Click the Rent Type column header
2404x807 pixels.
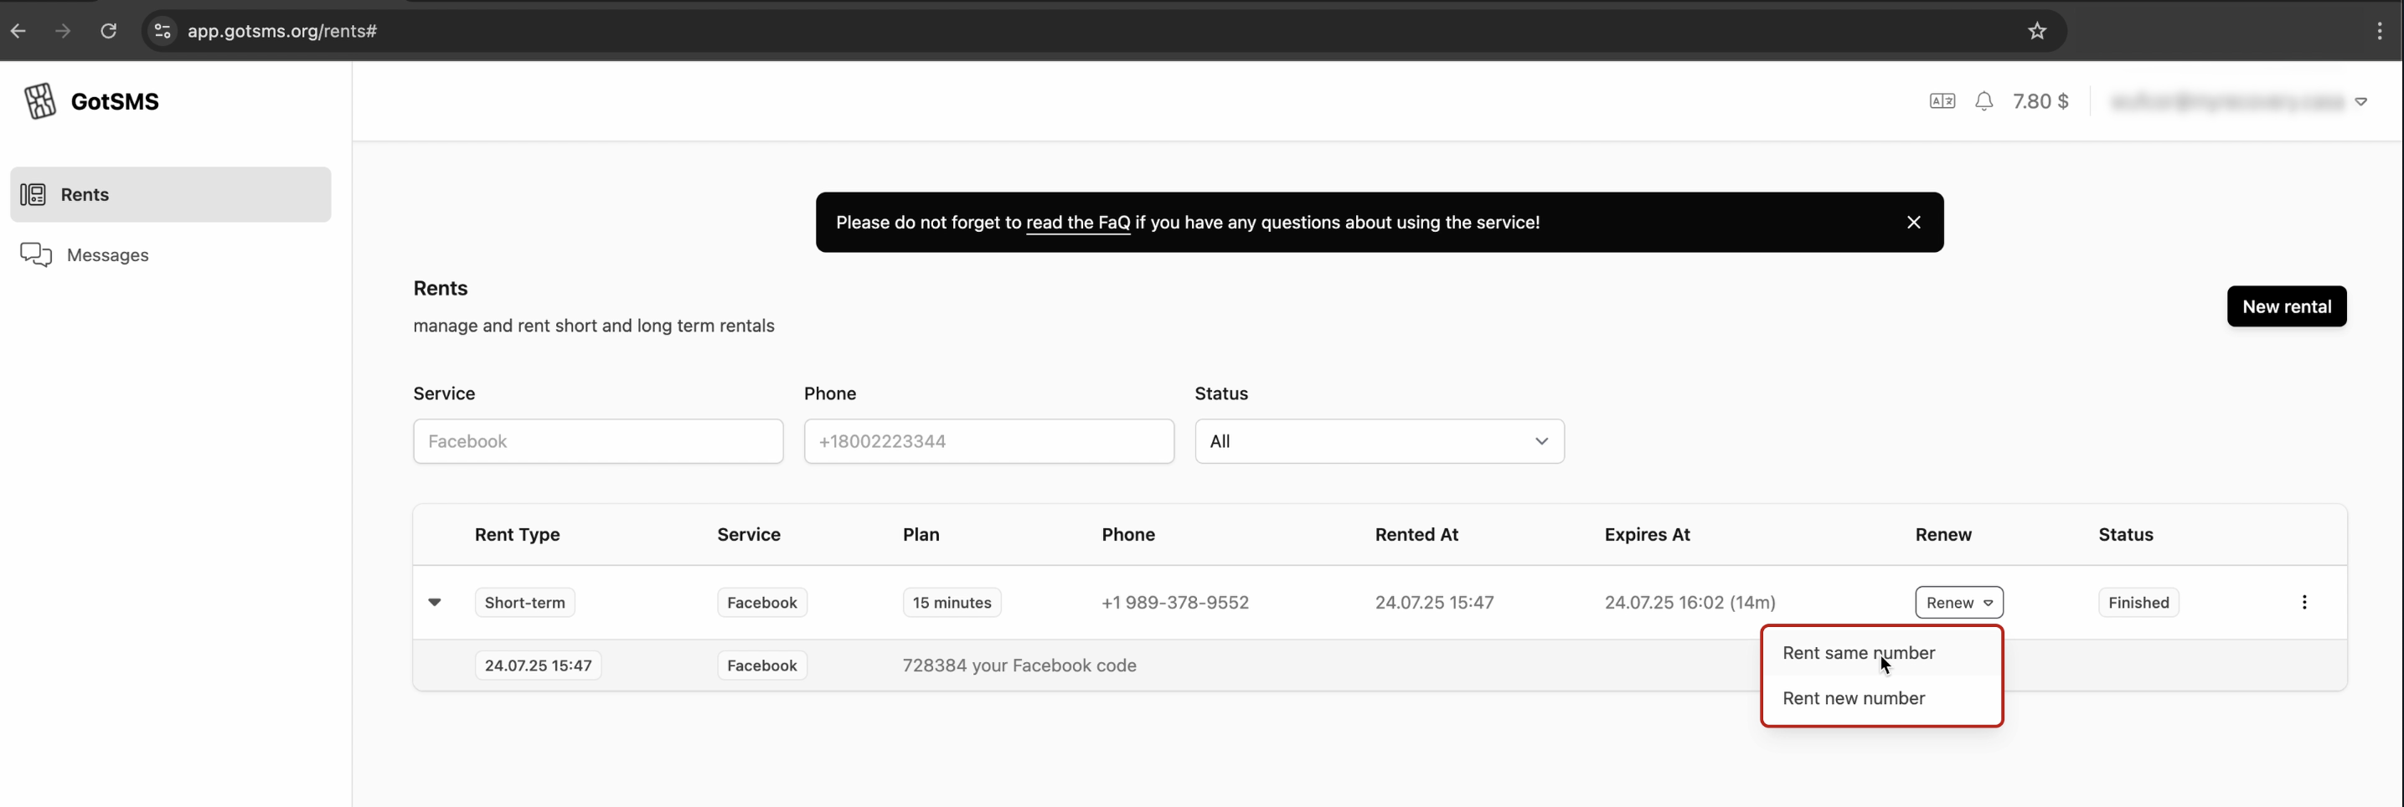pyautogui.click(x=517, y=535)
